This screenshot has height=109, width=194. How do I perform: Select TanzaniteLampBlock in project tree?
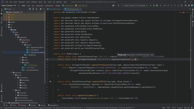pos(38,52)
